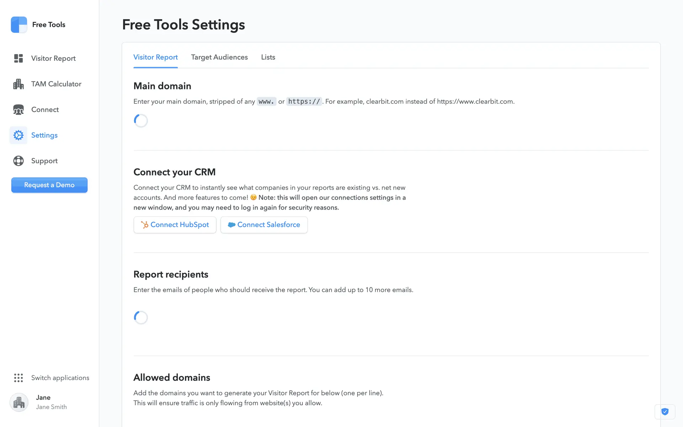Click the HubSpot logo on connect button
The height and width of the screenshot is (427, 683).
click(144, 225)
